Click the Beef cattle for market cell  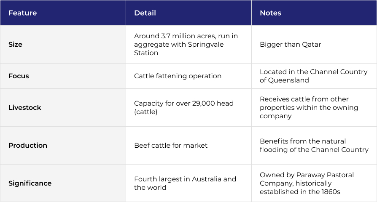[171, 145]
